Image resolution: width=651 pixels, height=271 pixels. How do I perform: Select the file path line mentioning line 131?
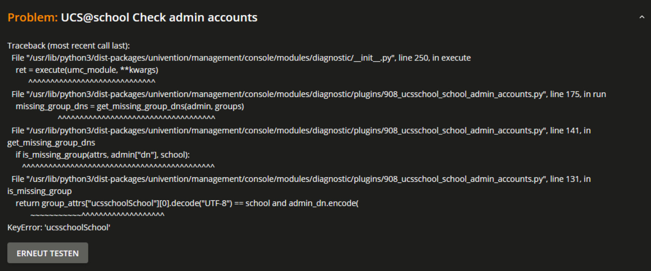click(301, 179)
